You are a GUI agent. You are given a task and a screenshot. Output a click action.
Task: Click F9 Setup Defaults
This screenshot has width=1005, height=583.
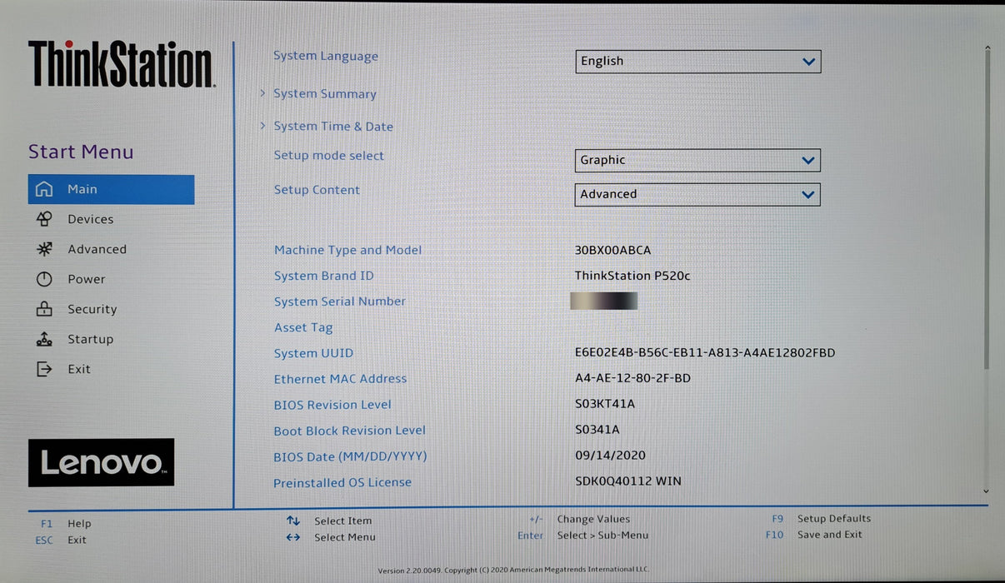tap(821, 519)
